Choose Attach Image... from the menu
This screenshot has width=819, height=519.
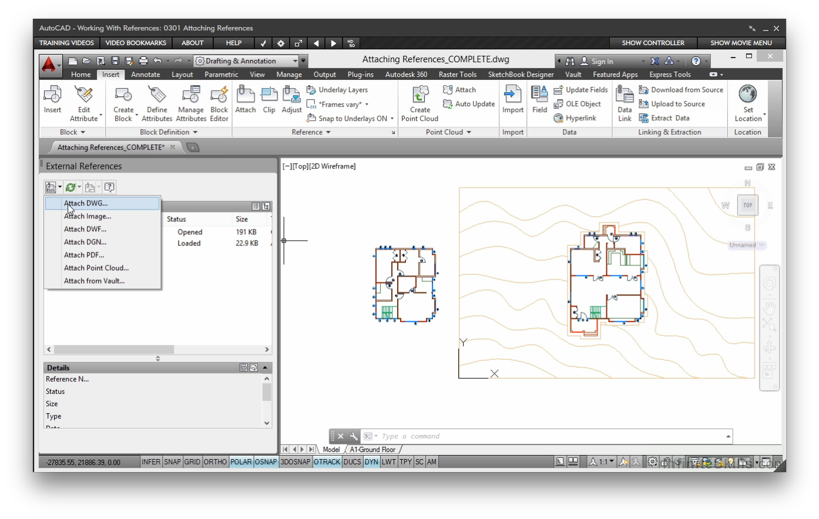click(x=103, y=216)
